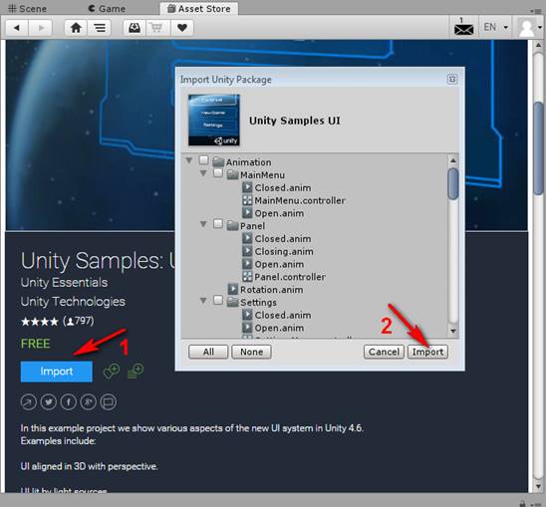This screenshot has height=507, width=546.
Task: Open the wish list heart icon
Action: (x=182, y=28)
